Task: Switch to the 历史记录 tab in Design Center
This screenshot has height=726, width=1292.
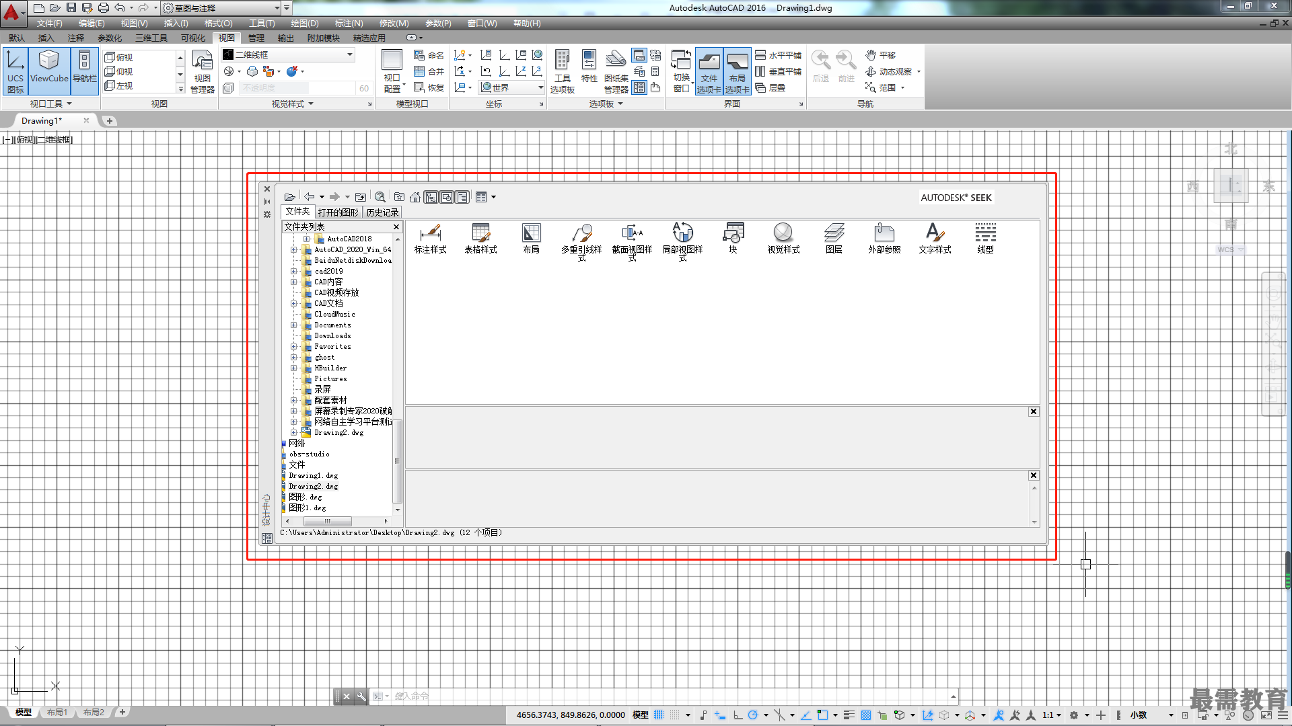Action: [382, 212]
